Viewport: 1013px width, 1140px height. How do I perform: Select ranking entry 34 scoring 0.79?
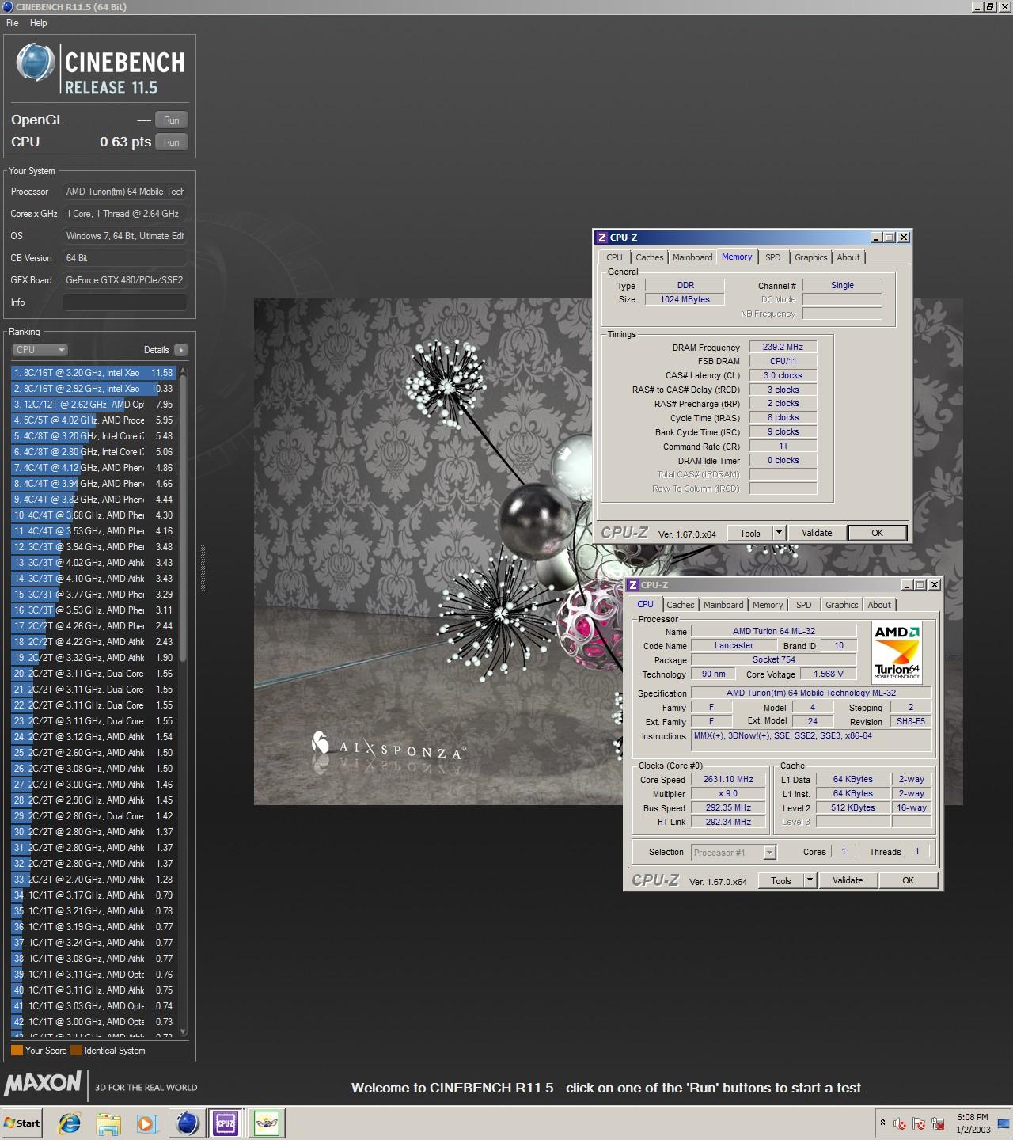click(x=93, y=895)
